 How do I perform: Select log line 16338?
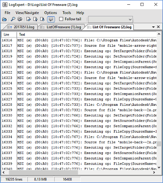click(79, 158)
